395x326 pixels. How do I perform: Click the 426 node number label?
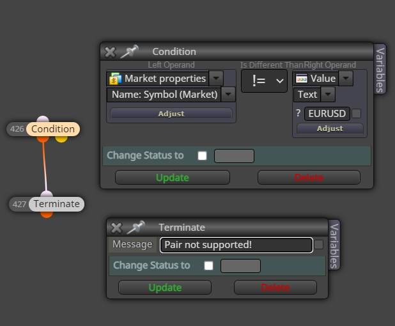pos(17,129)
